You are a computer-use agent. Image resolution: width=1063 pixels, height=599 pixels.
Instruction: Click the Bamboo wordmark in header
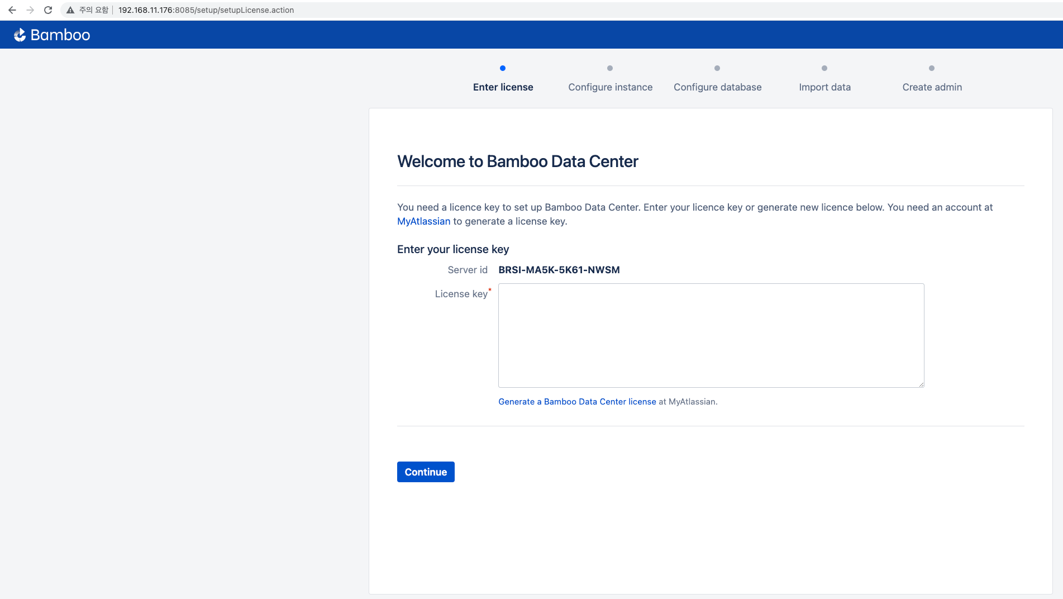(x=60, y=35)
